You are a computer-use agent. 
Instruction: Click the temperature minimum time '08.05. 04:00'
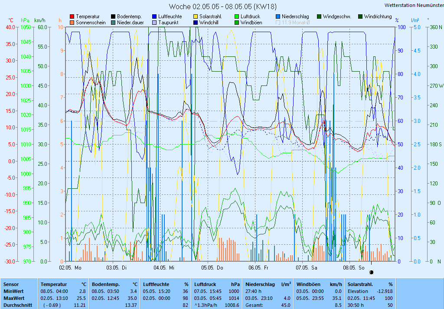[x=54, y=291]
